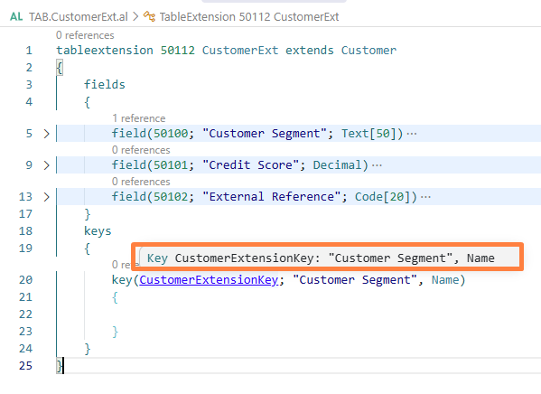Click line number 20 in the gutter

pos(25,280)
